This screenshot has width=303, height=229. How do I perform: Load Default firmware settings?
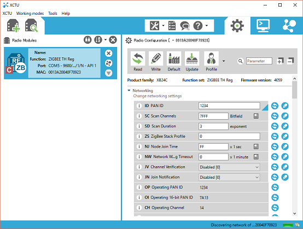pyautogui.click(x=174, y=61)
